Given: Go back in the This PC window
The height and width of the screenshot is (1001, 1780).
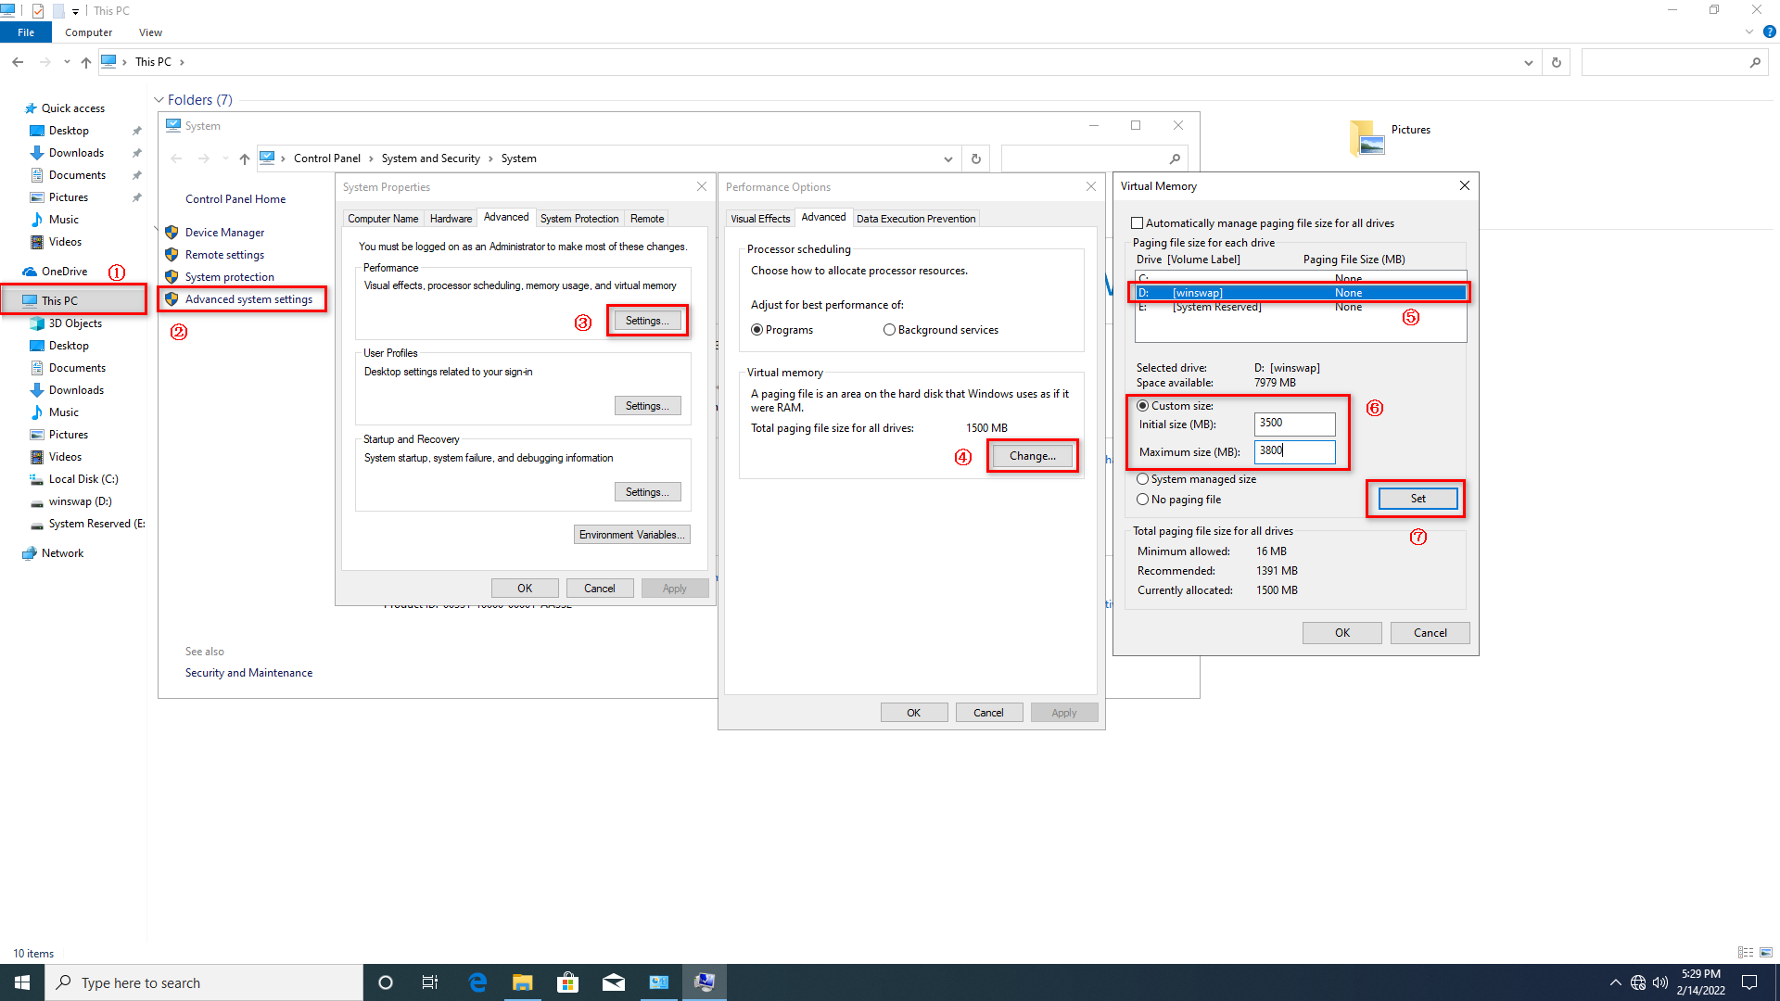Looking at the screenshot, I should 18,62.
